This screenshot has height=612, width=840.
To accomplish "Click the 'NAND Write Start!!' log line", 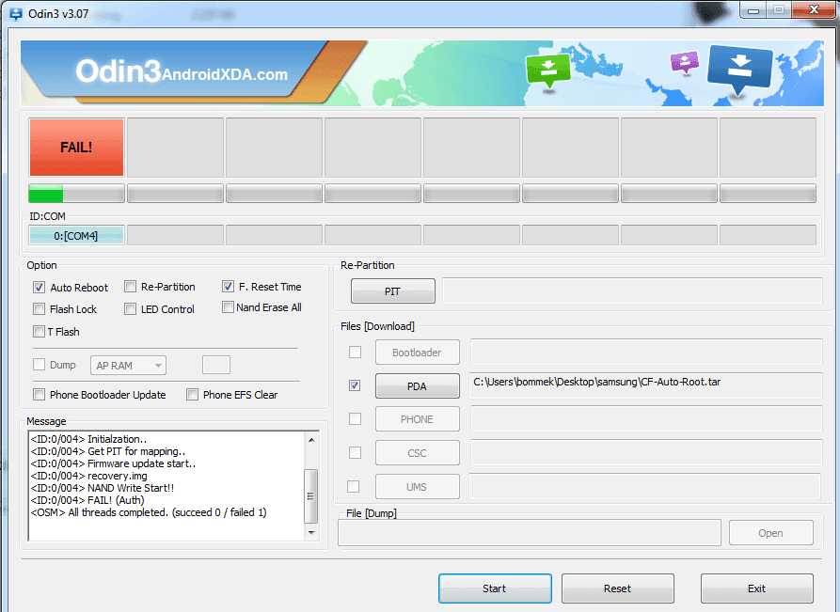I will [x=103, y=488].
